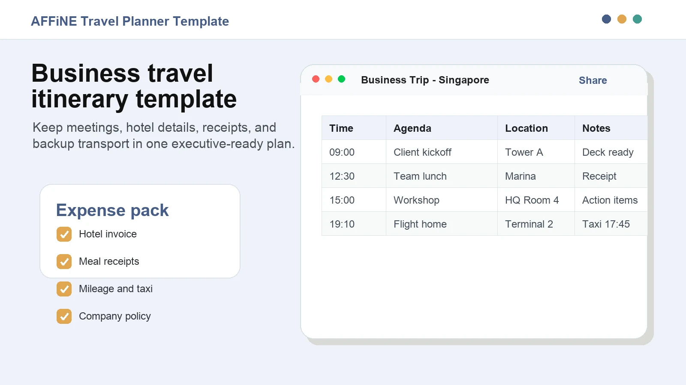Viewport: 686px width, 385px height.
Task: Select the HQ Room 4 location cell
Action: (x=536, y=200)
